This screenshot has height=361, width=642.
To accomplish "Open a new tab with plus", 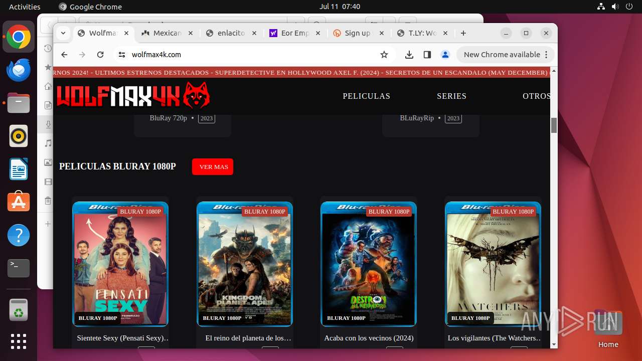I will 463,33.
